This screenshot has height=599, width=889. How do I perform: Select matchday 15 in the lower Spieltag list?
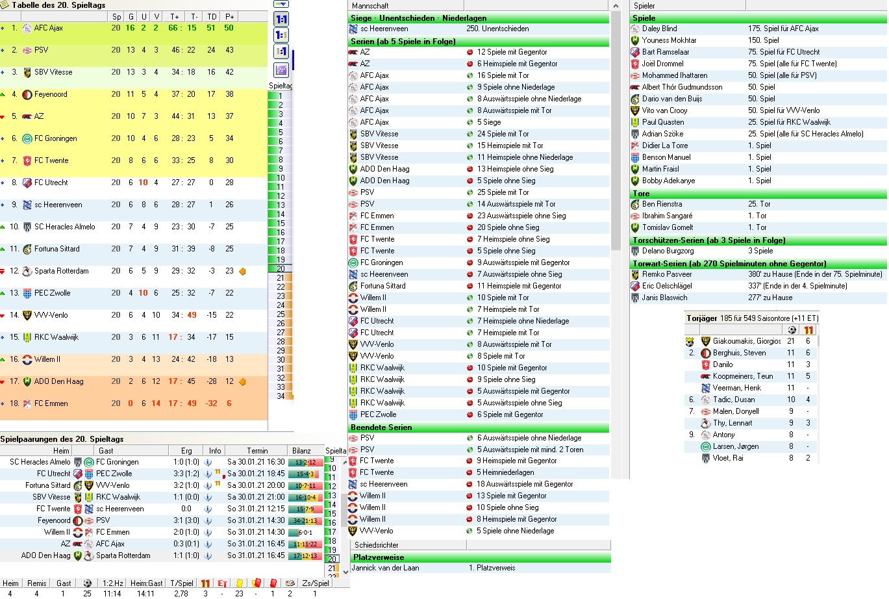332,513
